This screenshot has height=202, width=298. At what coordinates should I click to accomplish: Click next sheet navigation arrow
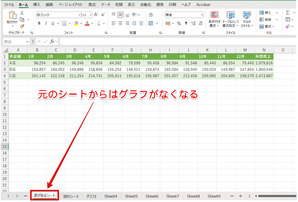(x=17, y=196)
